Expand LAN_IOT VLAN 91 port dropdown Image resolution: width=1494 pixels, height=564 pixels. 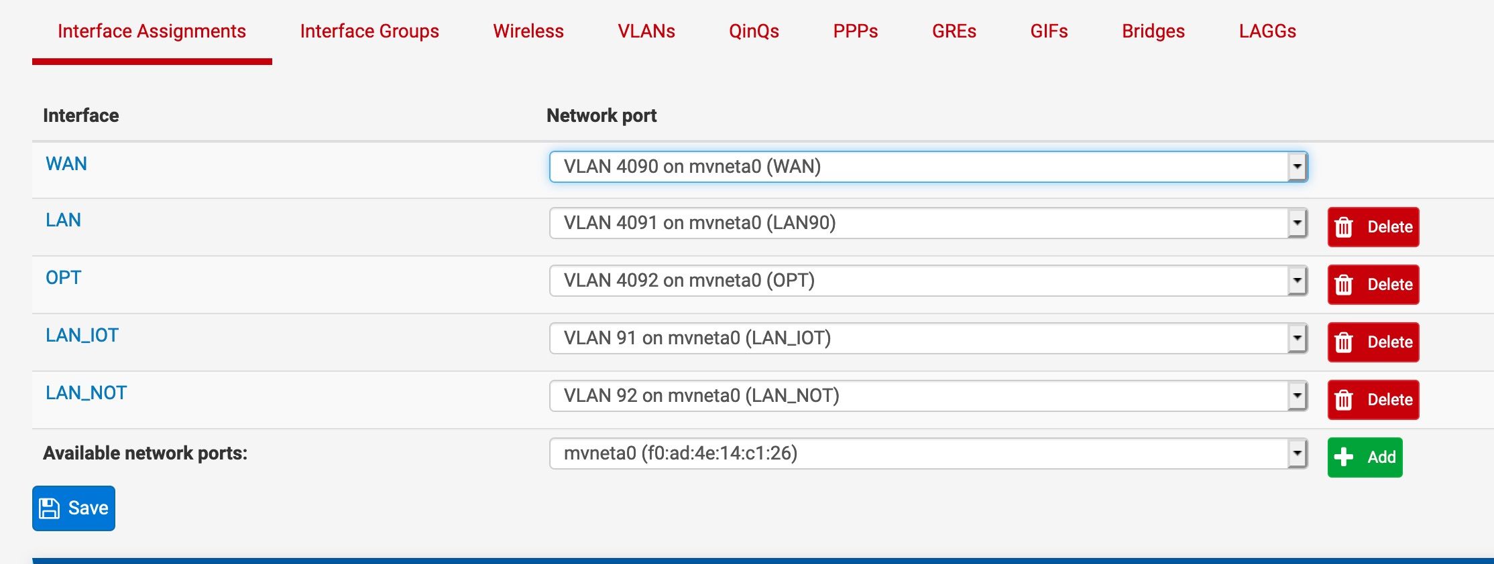click(928, 338)
